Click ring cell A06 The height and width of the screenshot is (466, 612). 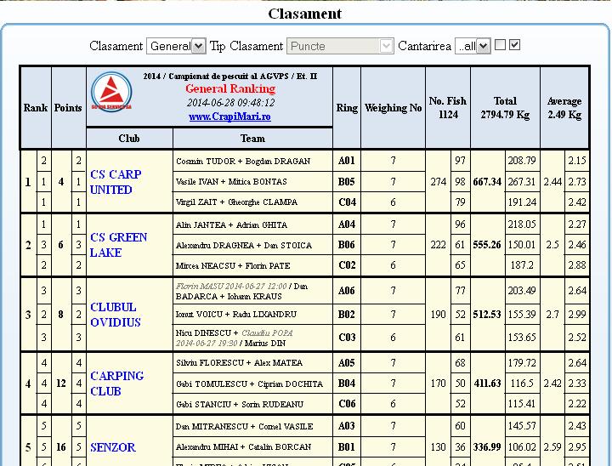(x=347, y=291)
